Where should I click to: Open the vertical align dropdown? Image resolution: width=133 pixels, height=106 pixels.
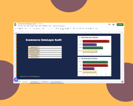pos(77,28)
